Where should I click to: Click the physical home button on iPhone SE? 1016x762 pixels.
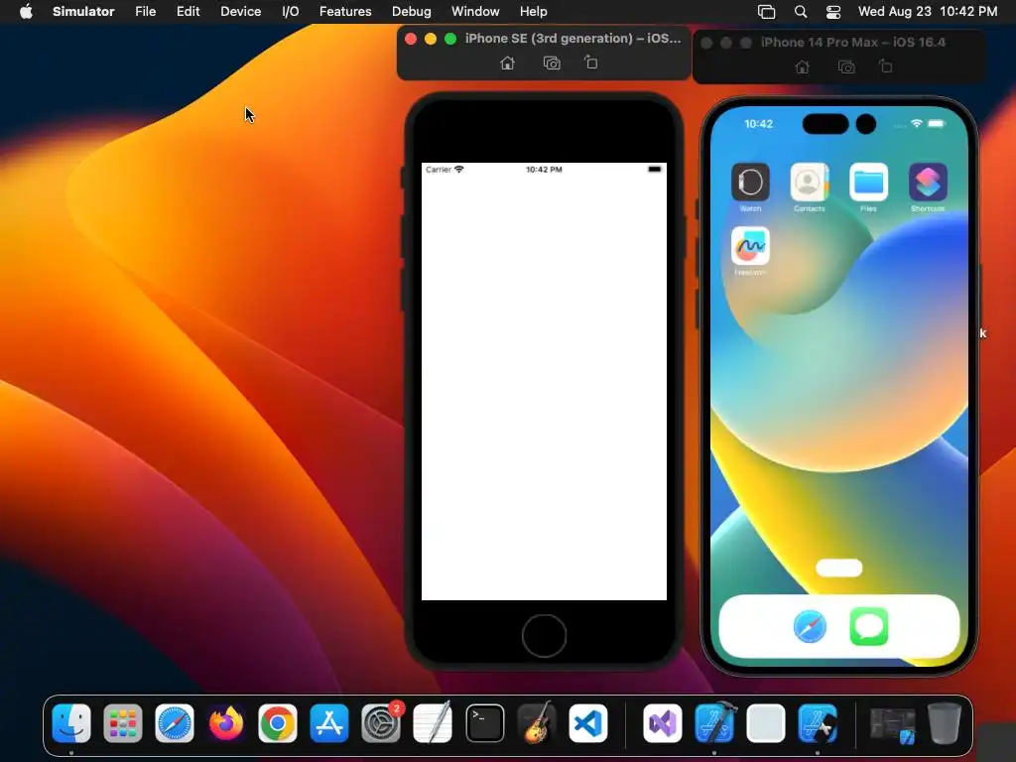[x=545, y=636]
